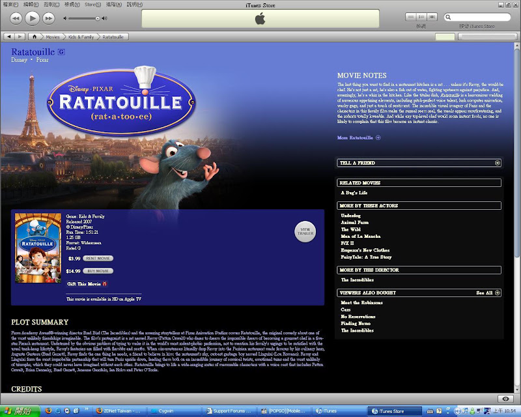Viewport: 521px width, 417px height.
Task: Open the Animal Farm movie link
Action: click(x=354, y=222)
